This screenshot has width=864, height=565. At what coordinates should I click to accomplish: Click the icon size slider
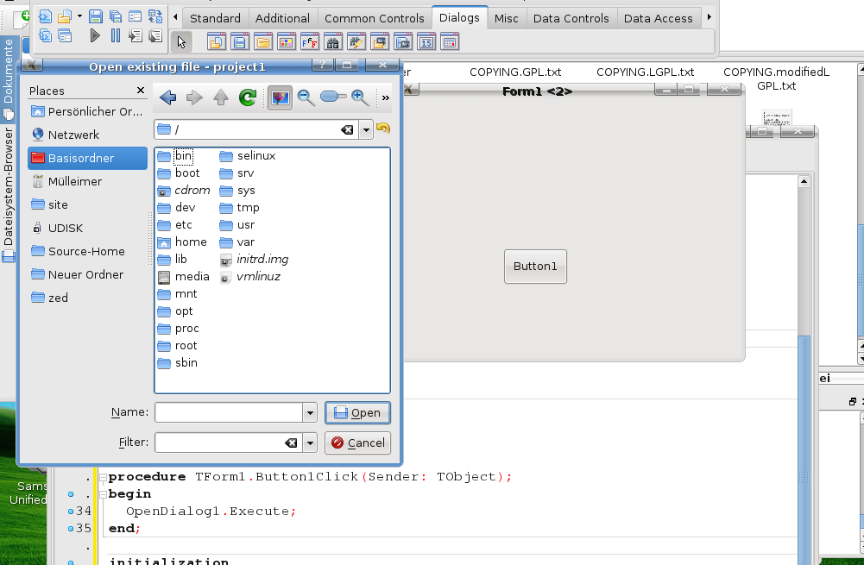[x=332, y=98]
